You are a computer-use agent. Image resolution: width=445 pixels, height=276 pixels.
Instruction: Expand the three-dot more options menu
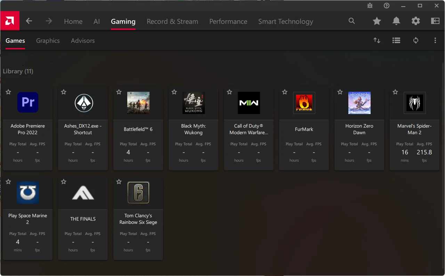click(435, 41)
